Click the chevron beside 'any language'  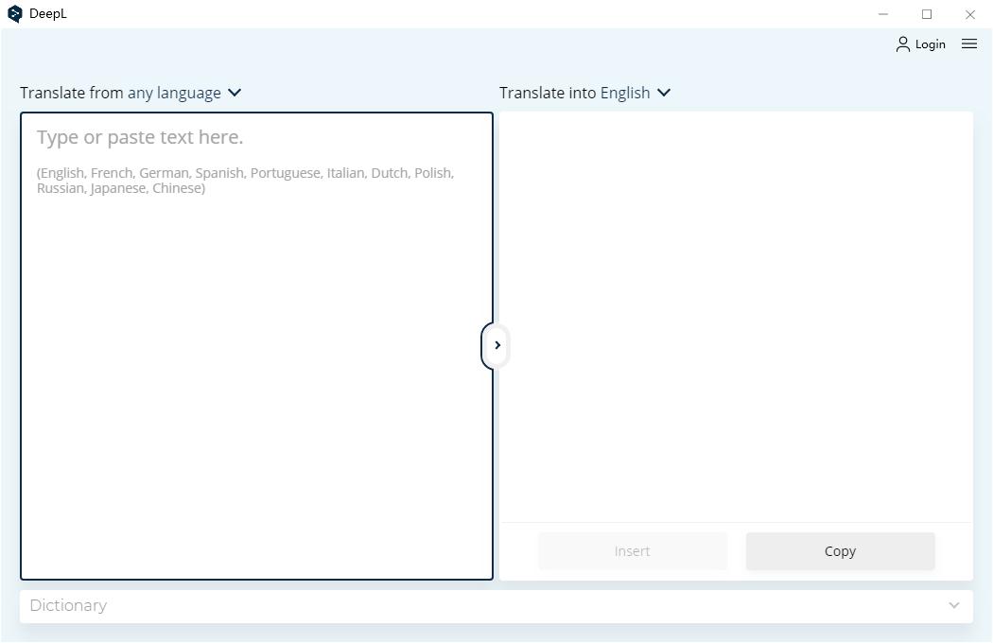coord(234,93)
